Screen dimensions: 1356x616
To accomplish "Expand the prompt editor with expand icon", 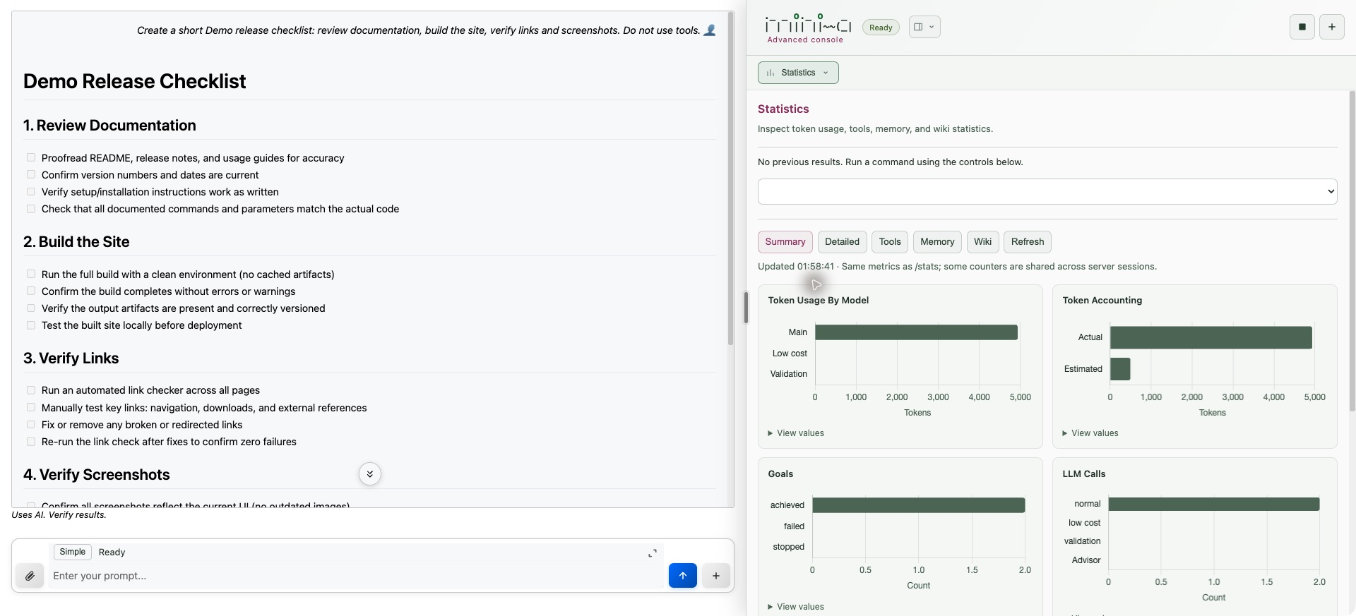I will click(653, 553).
